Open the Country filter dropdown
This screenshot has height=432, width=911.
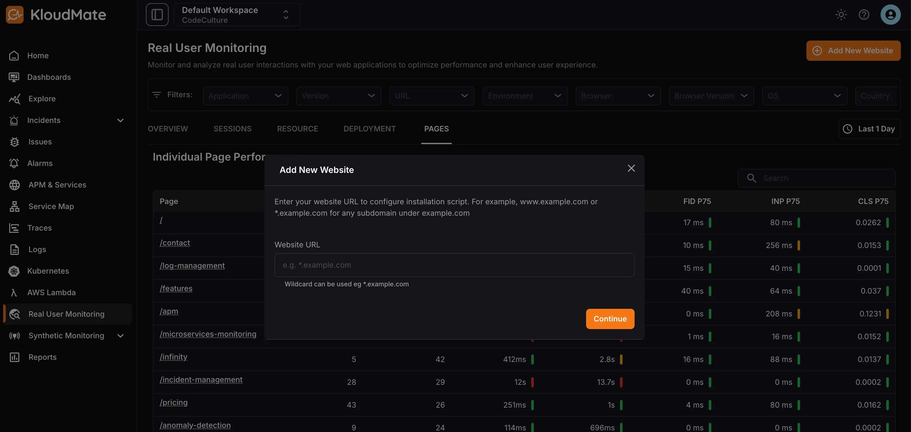coord(876,96)
